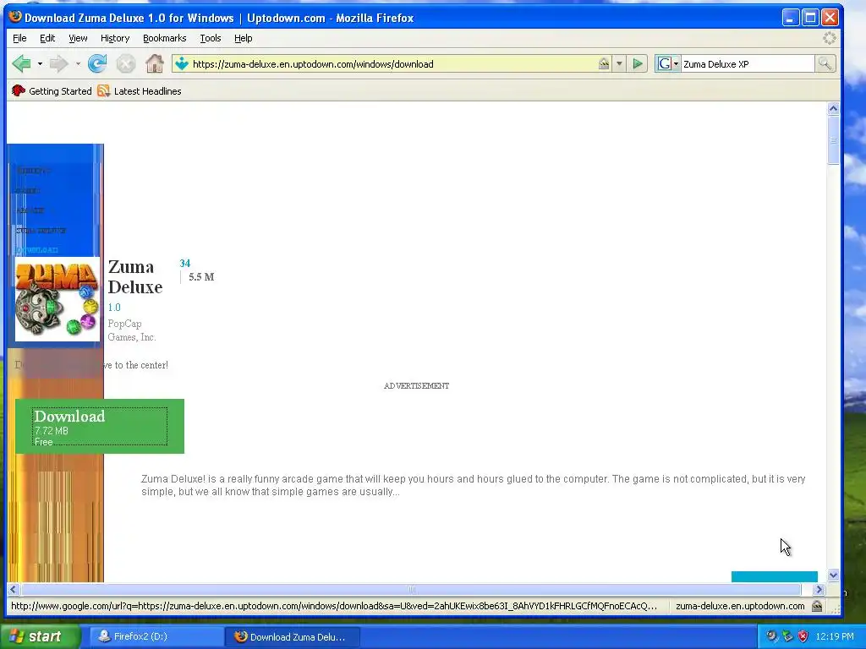Image resolution: width=866 pixels, height=649 pixels.
Task: Expand the address bar history dropdown
Action: tap(619, 64)
